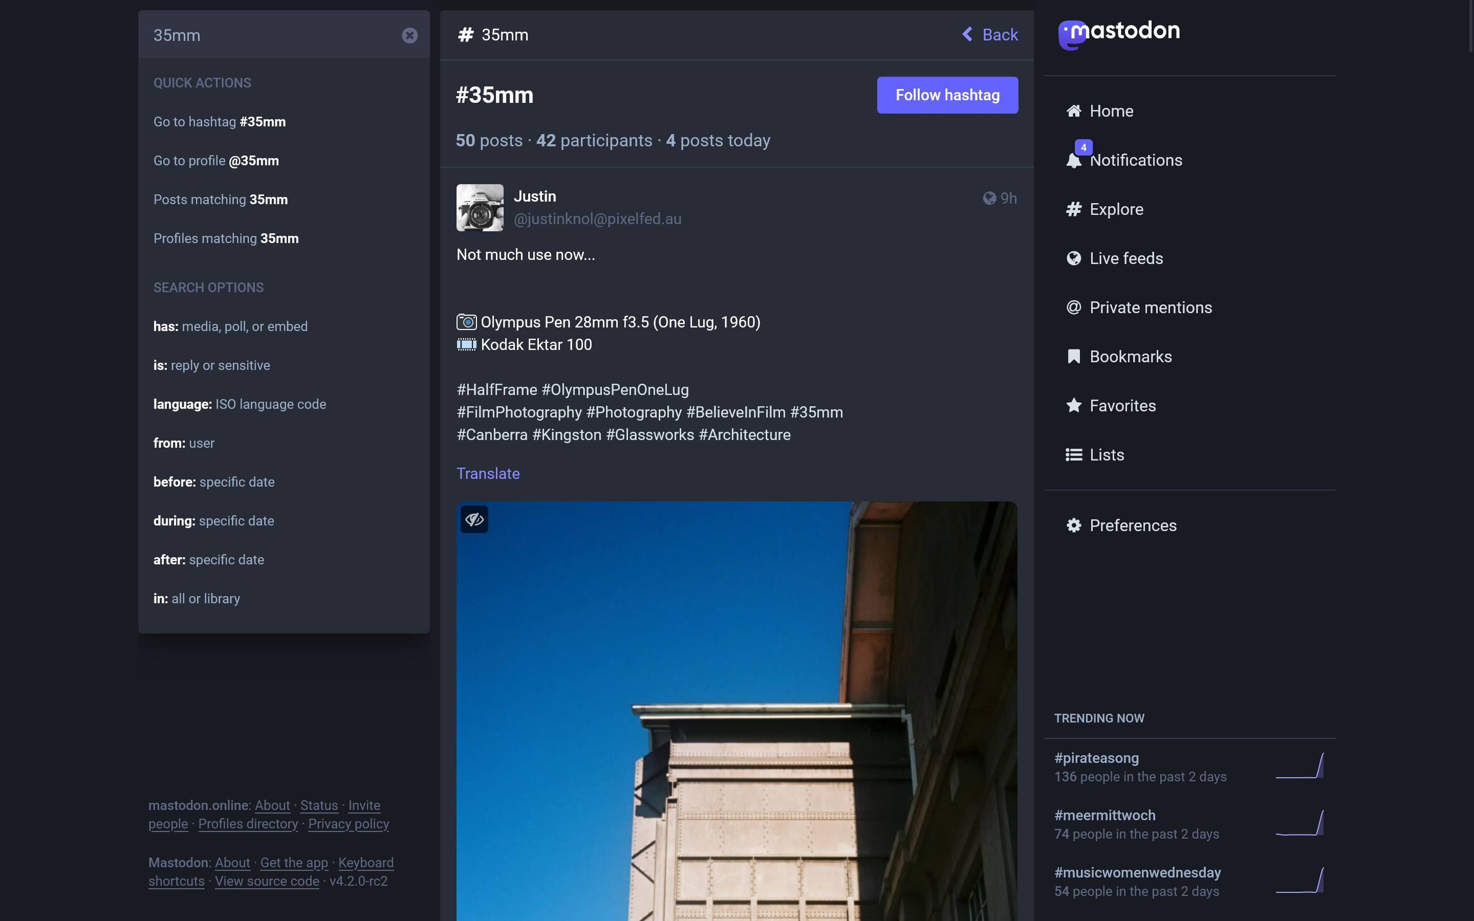The width and height of the screenshot is (1474, 921).
Task: Click the Lists icon
Action: point(1074,455)
